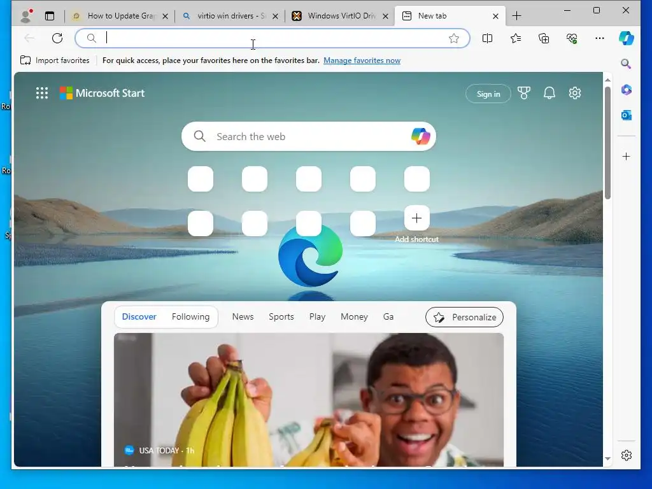Click the vertical scrollbar thumb
Image resolution: width=652 pixels, height=489 pixels.
tap(607, 143)
